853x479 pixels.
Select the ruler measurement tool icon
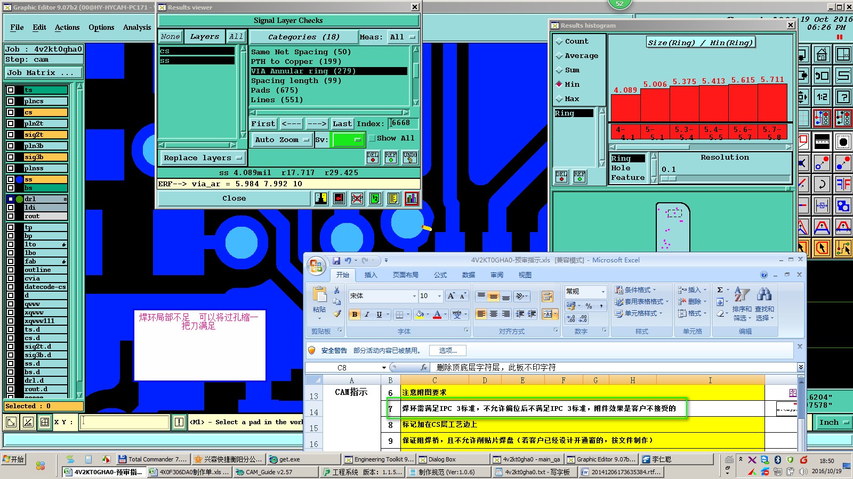pos(822,142)
